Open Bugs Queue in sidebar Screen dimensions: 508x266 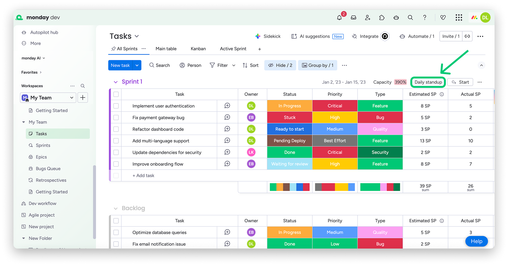48,168
